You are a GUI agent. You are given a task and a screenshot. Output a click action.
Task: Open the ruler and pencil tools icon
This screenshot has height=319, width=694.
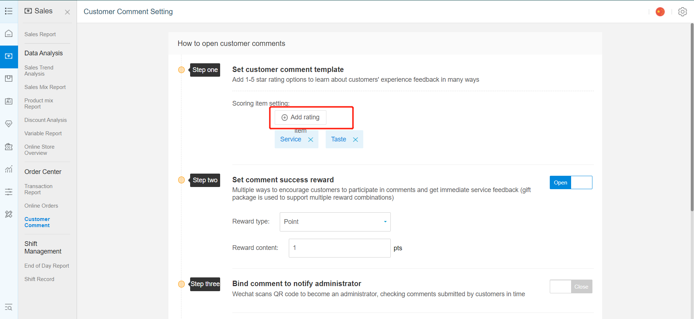9,214
